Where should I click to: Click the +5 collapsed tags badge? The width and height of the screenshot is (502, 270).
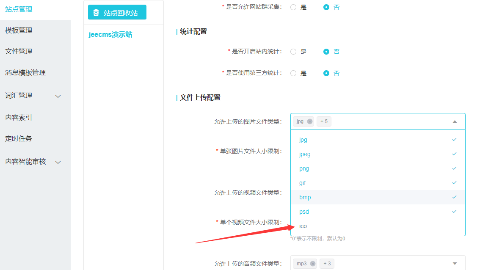[324, 121]
